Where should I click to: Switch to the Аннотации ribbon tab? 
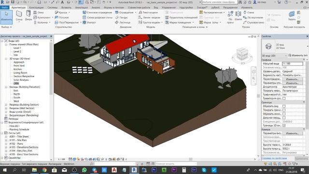click(82, 8)
